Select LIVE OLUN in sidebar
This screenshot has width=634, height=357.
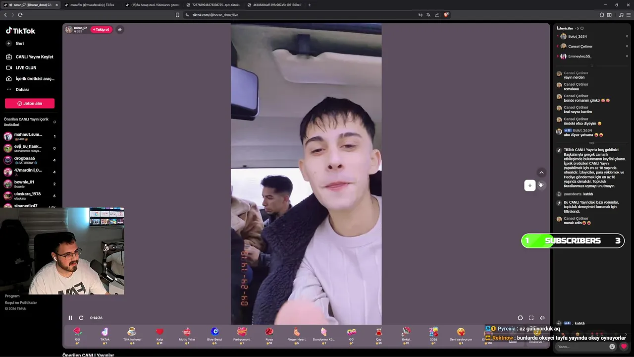coord(21,67)
